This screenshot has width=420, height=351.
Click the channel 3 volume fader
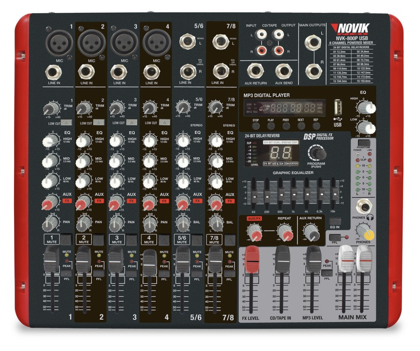(116, 259)
